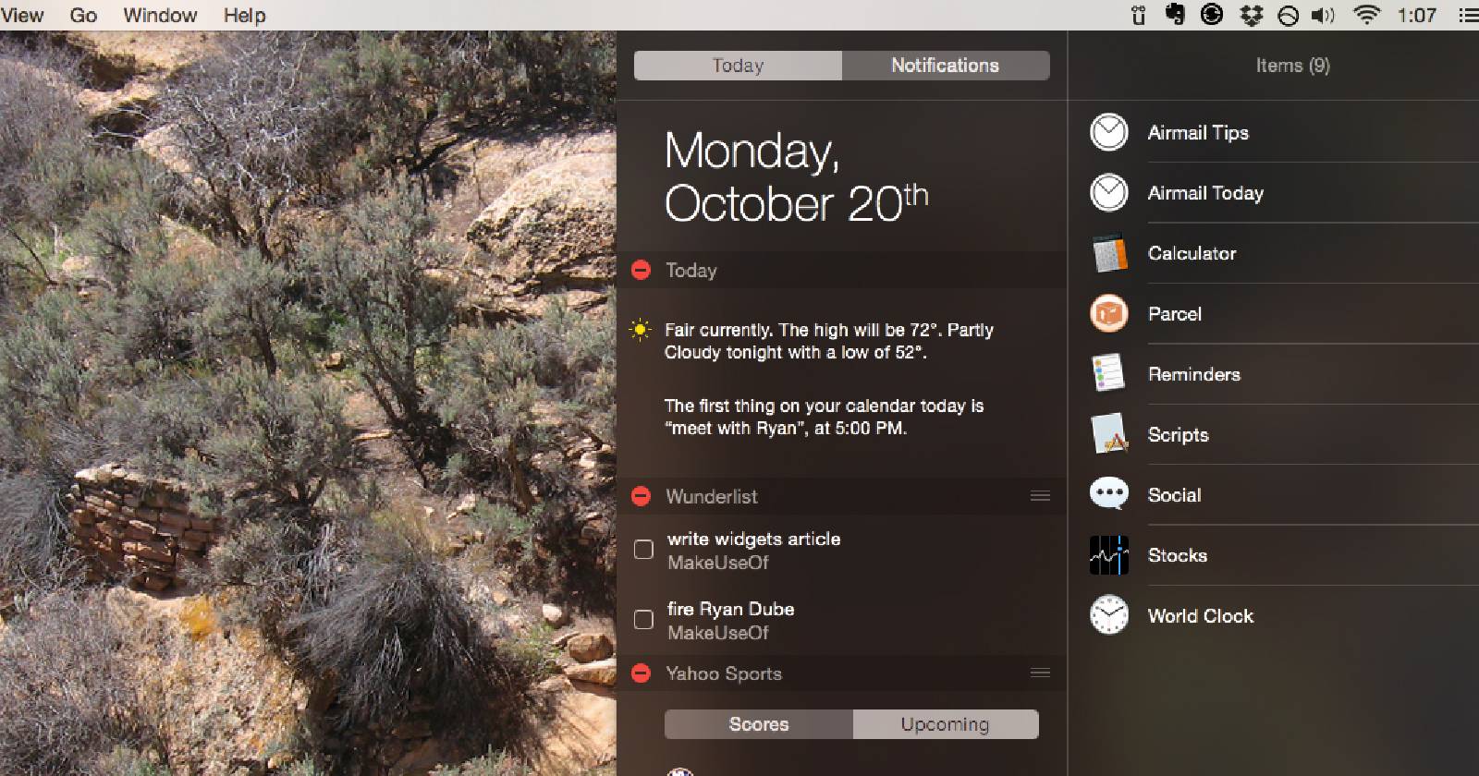The image size is (1479, 776).
Task: Click the Reminders label
Action: pyautogui.click(x=1194, y=374)
